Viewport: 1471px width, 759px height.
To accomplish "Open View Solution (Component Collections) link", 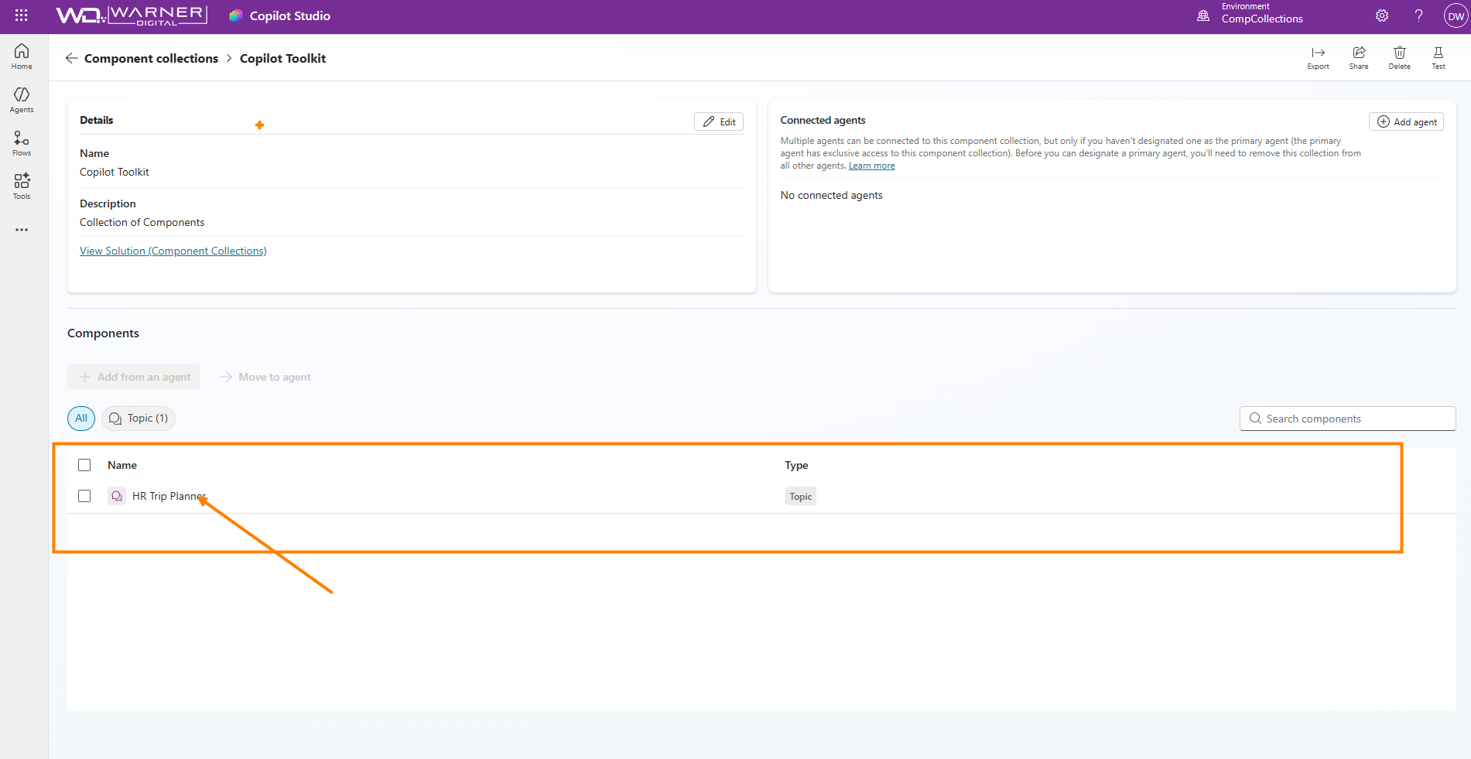I will click(173, 251).
